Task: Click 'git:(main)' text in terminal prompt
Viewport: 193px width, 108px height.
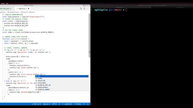Action: point(115,10)
